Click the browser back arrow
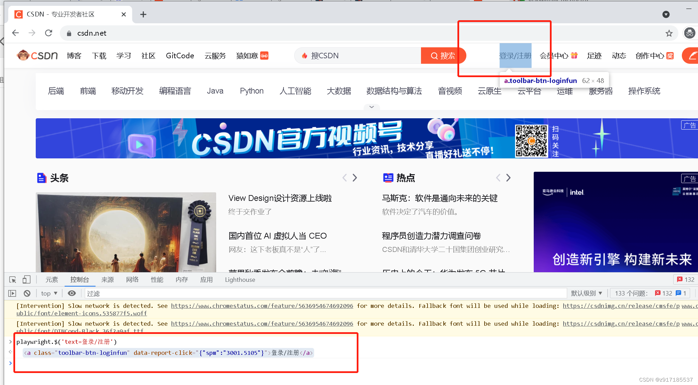 tap(15, 33)
